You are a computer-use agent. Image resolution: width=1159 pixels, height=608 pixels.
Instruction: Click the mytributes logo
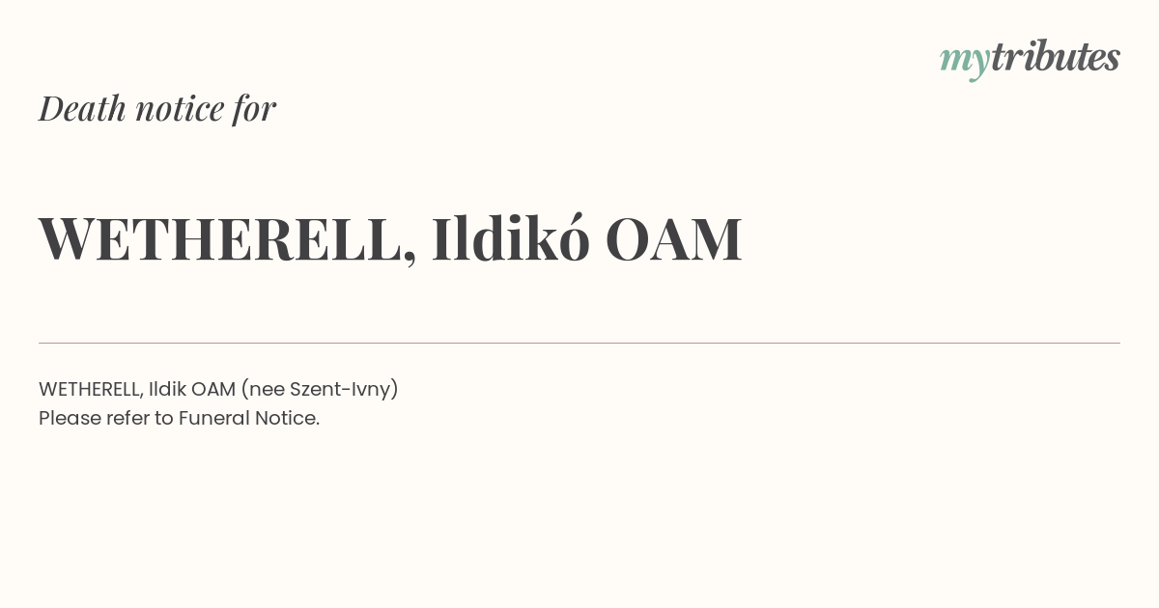click(1030, 59)
